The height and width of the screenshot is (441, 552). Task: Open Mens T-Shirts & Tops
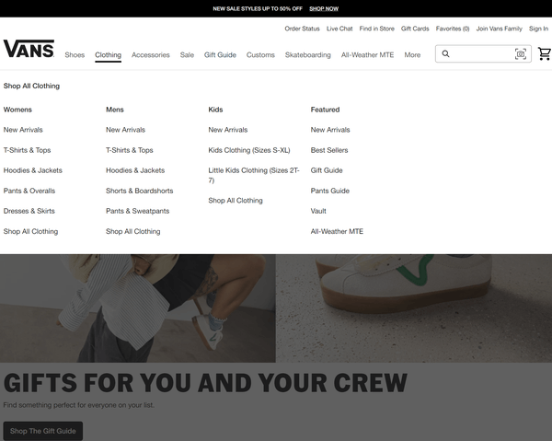pyautogui.click(x=130, y=150)
